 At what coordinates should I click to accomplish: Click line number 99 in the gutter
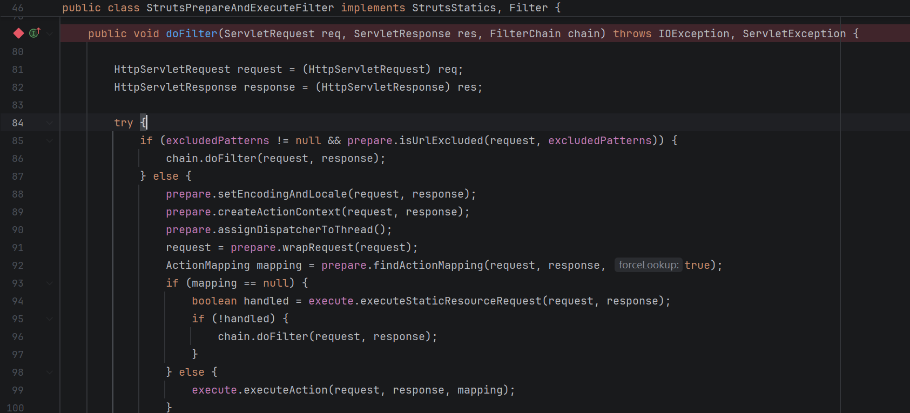(x=18, y=390)
